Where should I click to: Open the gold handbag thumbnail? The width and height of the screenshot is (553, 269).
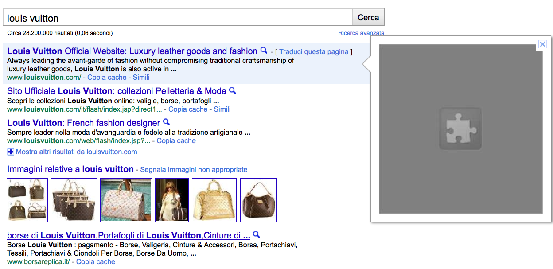pyautogui.click(x=213, y=200)
